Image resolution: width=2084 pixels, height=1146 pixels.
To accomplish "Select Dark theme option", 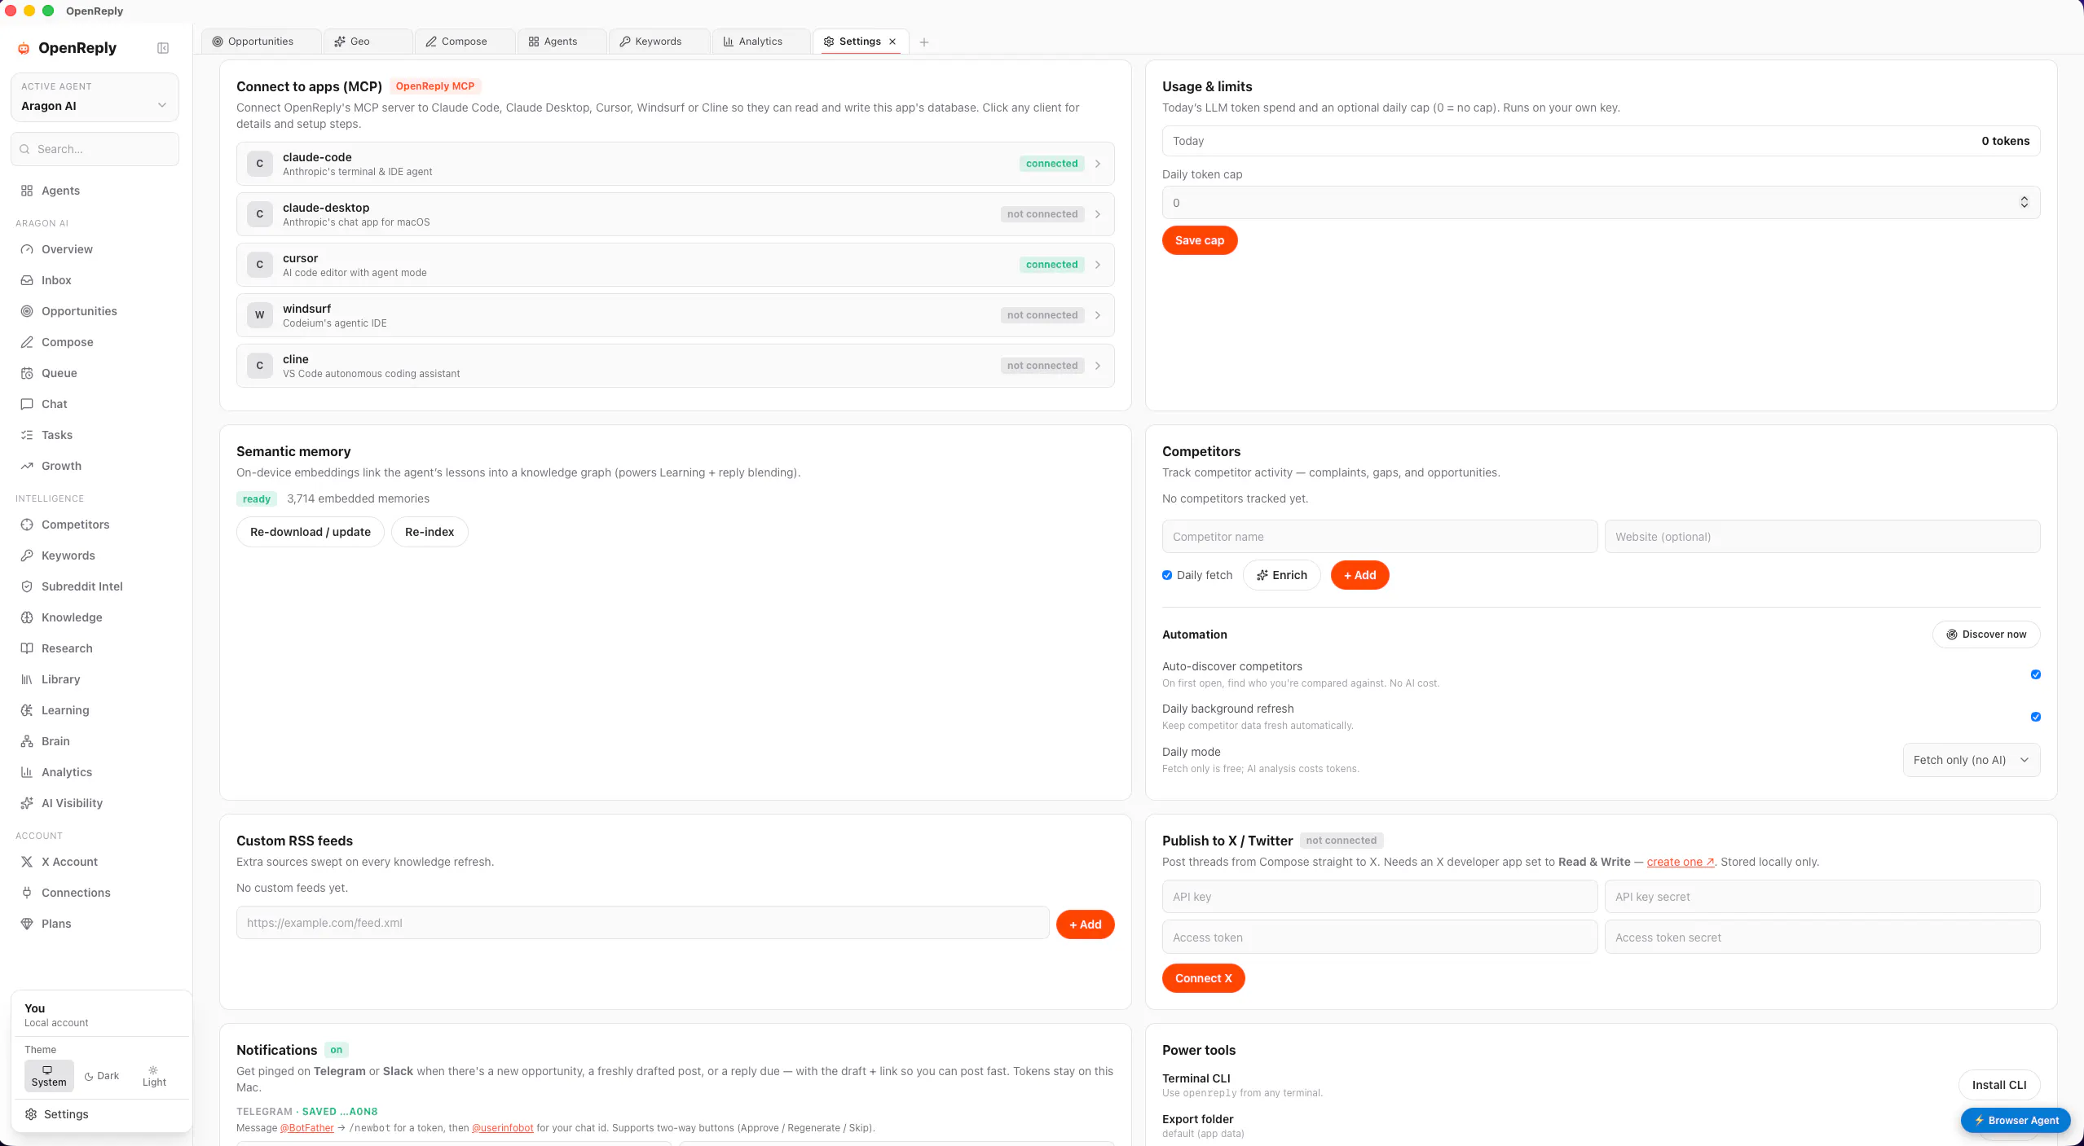I will pyautogui.click(x=102, y=1076).
